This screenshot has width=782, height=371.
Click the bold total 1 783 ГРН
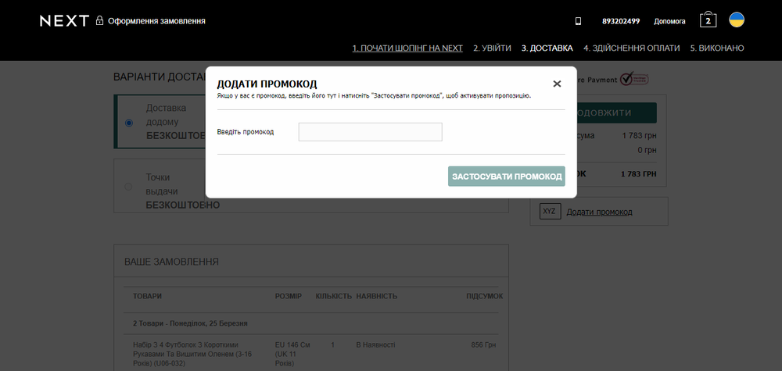(x=638, y=174)
